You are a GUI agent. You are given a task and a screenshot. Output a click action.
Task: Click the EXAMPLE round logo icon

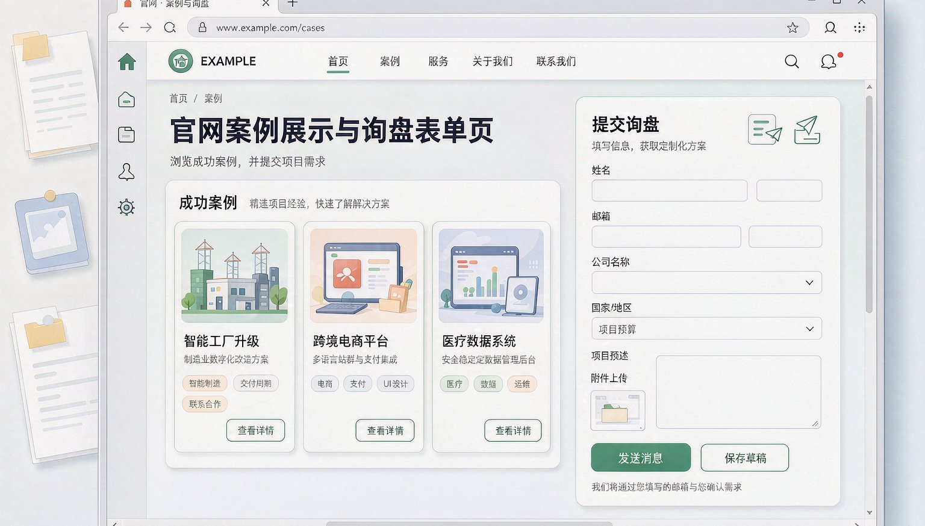pyautogui.click(x=181, y=61)
